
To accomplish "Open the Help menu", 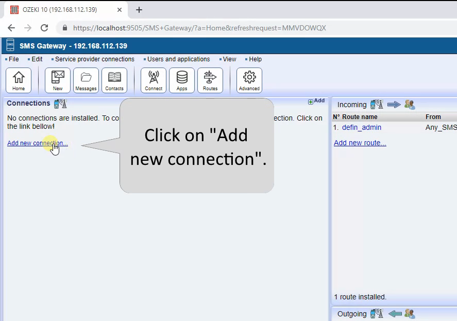I will (x=255, y=59).
